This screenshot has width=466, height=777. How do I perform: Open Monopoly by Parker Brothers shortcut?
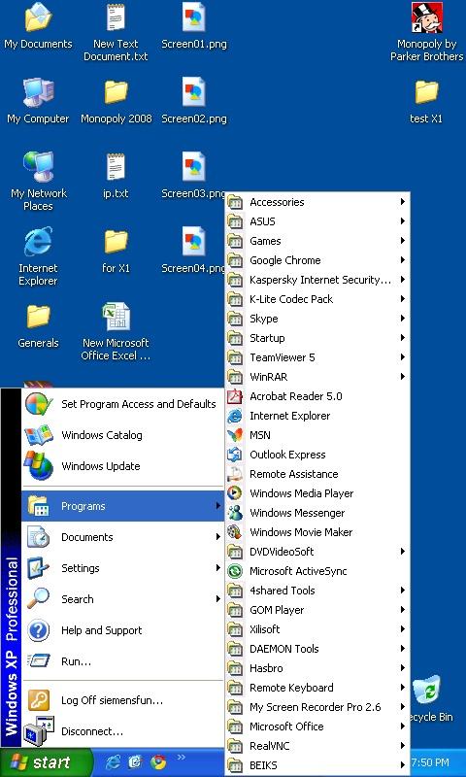(x=426, y=32)
